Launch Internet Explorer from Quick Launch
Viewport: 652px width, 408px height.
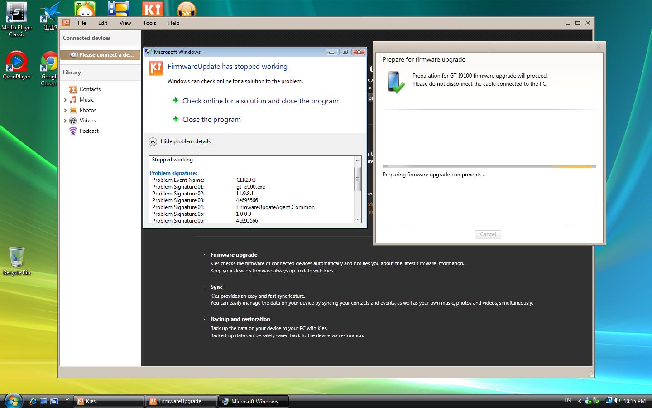point(33,401)
